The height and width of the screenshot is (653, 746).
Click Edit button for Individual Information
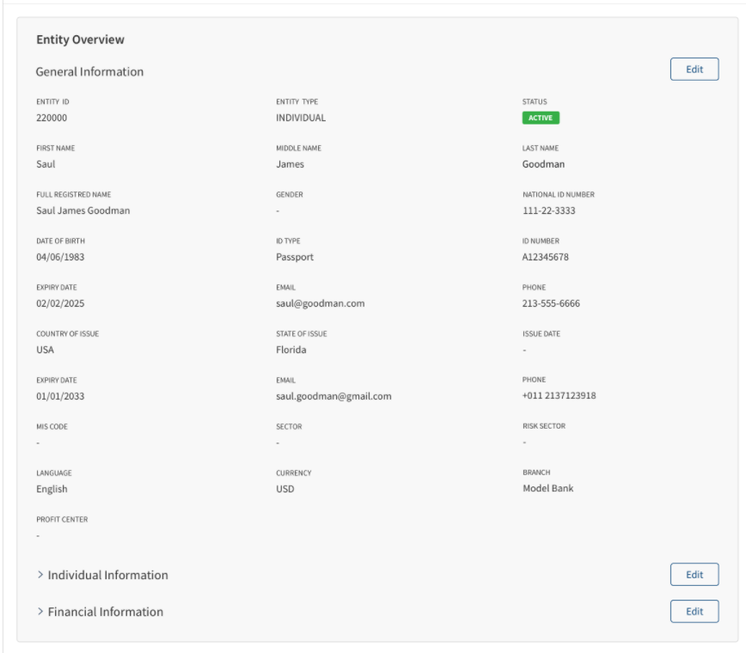click(x=694, y=575)
